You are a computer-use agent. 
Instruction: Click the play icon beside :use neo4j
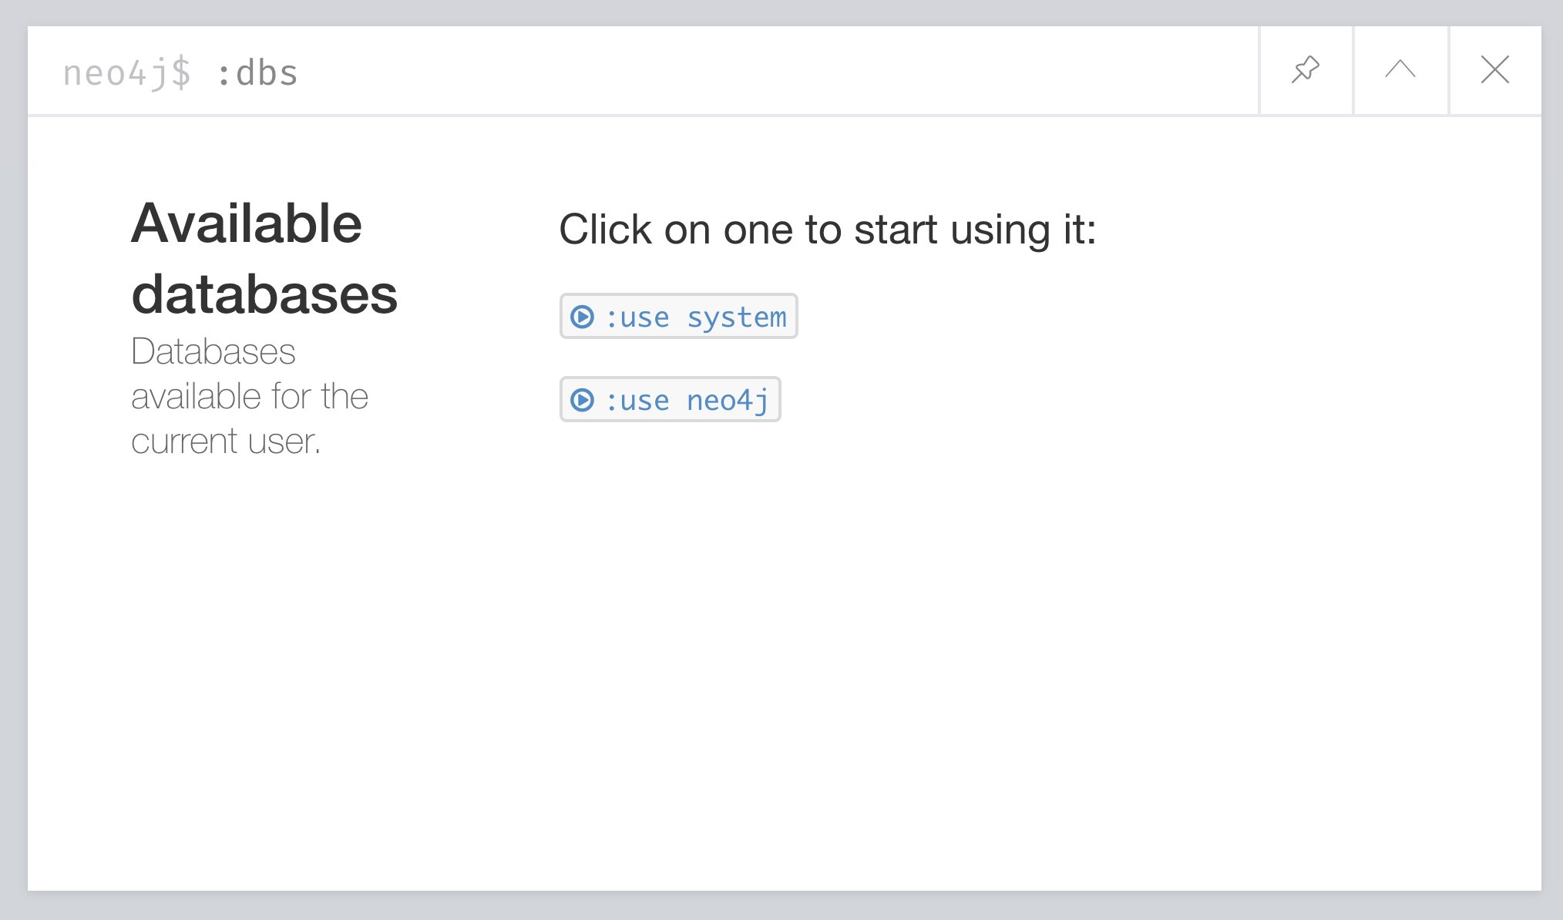coord(582,400)
